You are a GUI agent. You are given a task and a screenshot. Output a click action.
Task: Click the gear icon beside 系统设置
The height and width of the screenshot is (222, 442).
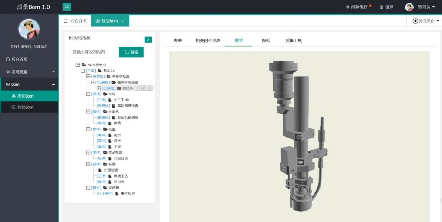tap(8, 72)
